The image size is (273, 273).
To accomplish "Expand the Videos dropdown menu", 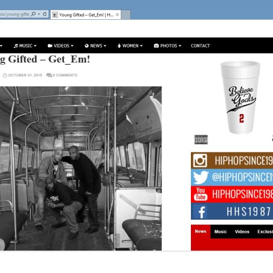I will click(x=60, y=46).
